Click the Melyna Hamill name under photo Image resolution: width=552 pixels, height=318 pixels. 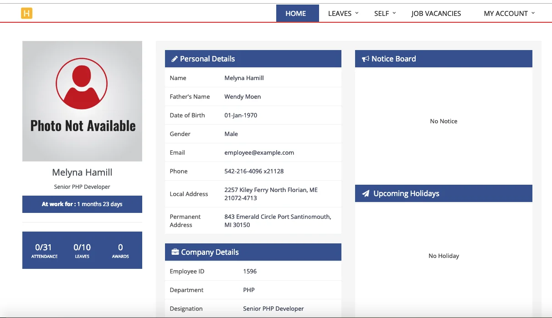pos(82,172)
